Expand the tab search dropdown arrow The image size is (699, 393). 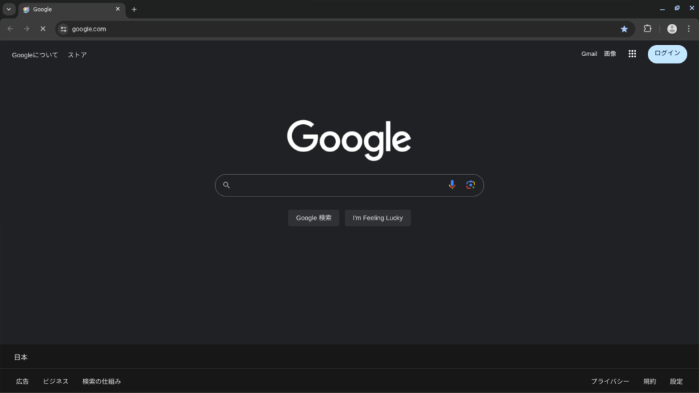click(9, 10)
